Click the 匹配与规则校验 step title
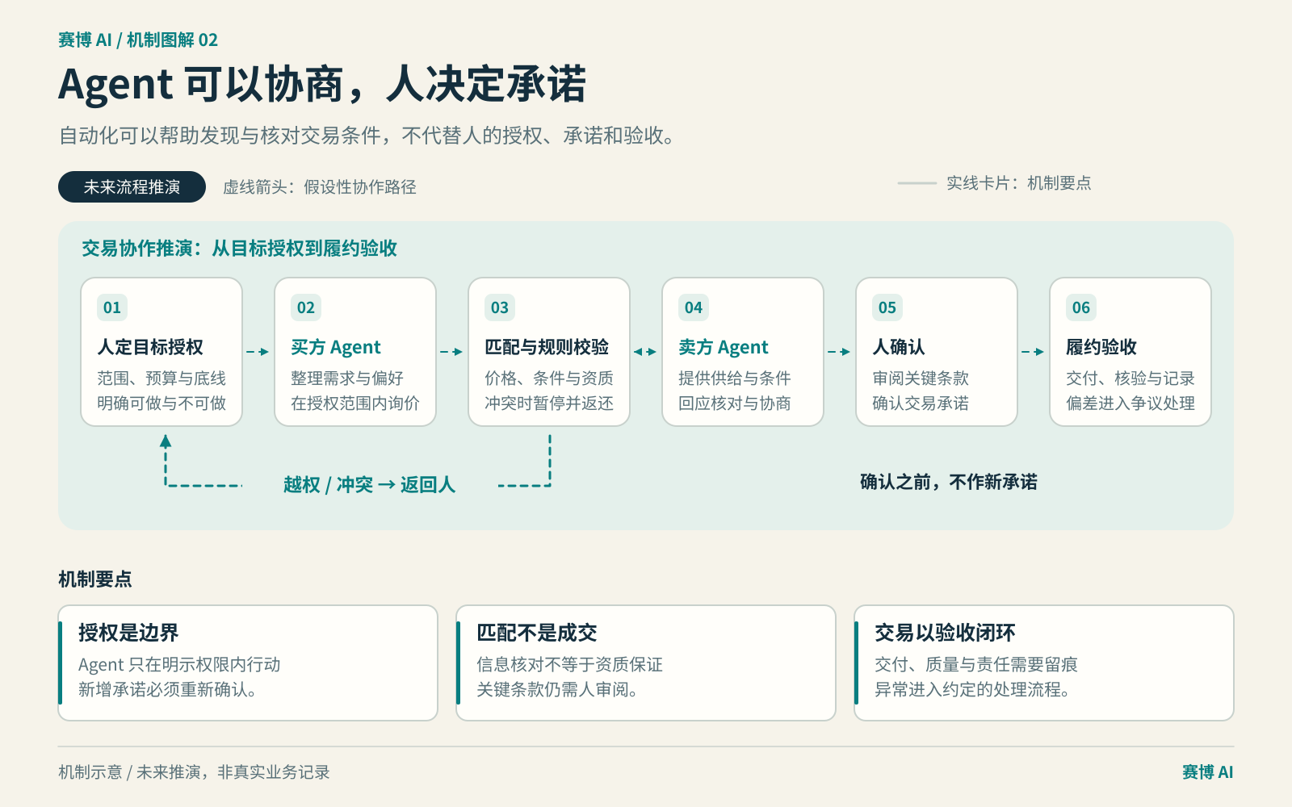Image resolution: width=1292 pixels, height=807 pixels. (x=547, y=347)
